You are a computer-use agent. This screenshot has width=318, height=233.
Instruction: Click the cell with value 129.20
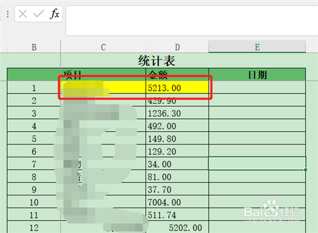(x=177, y=152)
